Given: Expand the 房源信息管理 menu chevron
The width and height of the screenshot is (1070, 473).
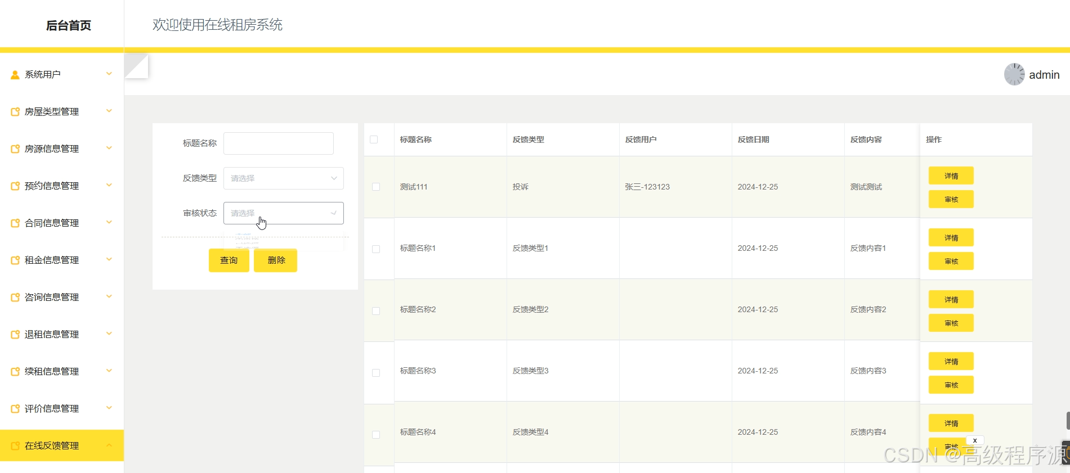Looking at the screenshot, I should (x=109, y=148).
